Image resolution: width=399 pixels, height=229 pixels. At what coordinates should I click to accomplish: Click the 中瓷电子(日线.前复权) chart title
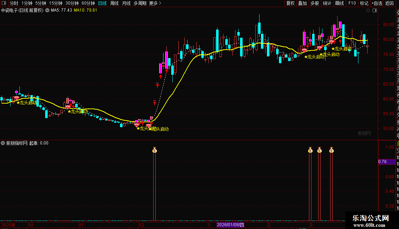(x=22, y=11)
